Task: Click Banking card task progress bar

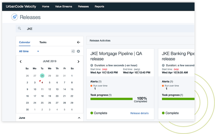Action: [178, 99]
